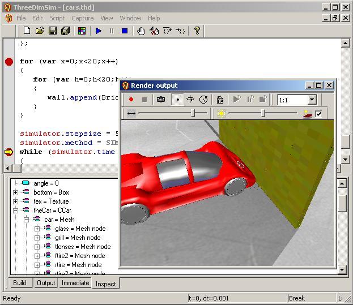The height and width of the screenshot is (305, 353).
Task: Start recording in the Render output toolbar
Action: (131, 100)
